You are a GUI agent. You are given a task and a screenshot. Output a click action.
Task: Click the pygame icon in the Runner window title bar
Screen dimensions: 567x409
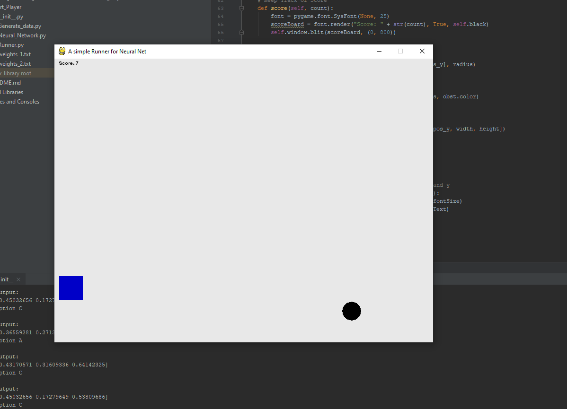pyautogui.click(x=62, y=52)
